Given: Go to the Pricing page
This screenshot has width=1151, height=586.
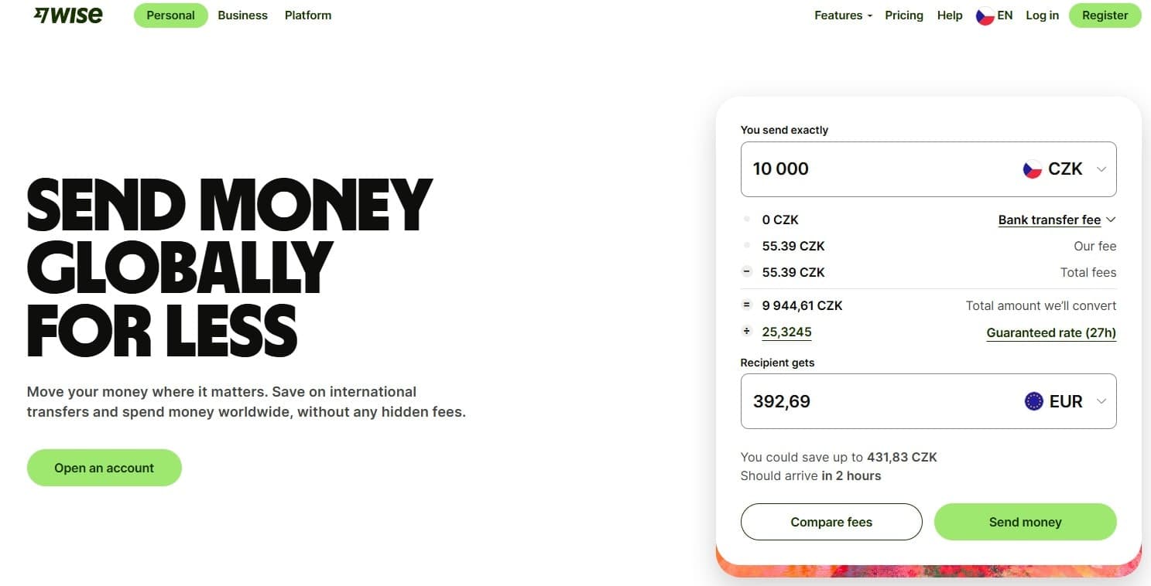Looking at the screenshot, I should 904,15.
